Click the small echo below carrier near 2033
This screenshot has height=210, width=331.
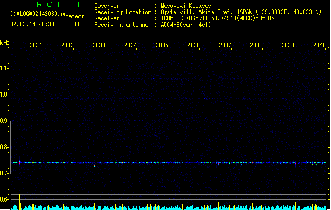point(94,166)
